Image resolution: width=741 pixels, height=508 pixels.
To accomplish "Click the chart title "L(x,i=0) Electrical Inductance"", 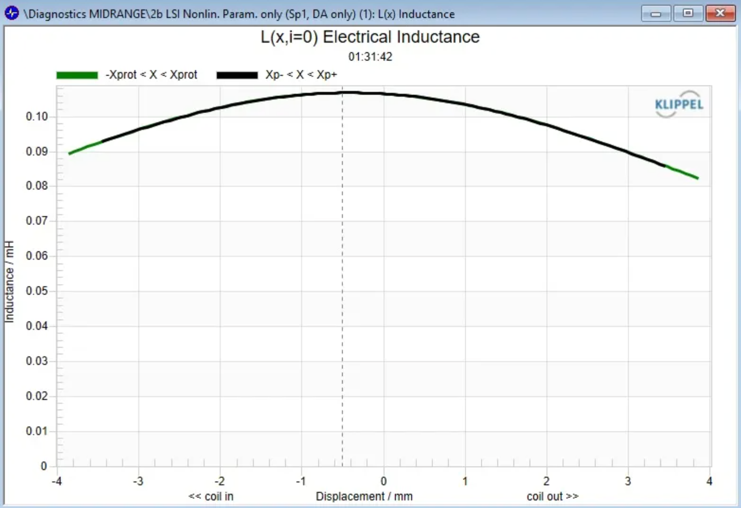I will pos(370,37).
